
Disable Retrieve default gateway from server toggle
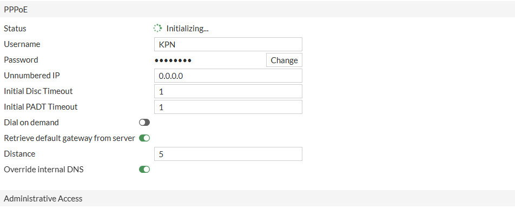coord(144,138)
